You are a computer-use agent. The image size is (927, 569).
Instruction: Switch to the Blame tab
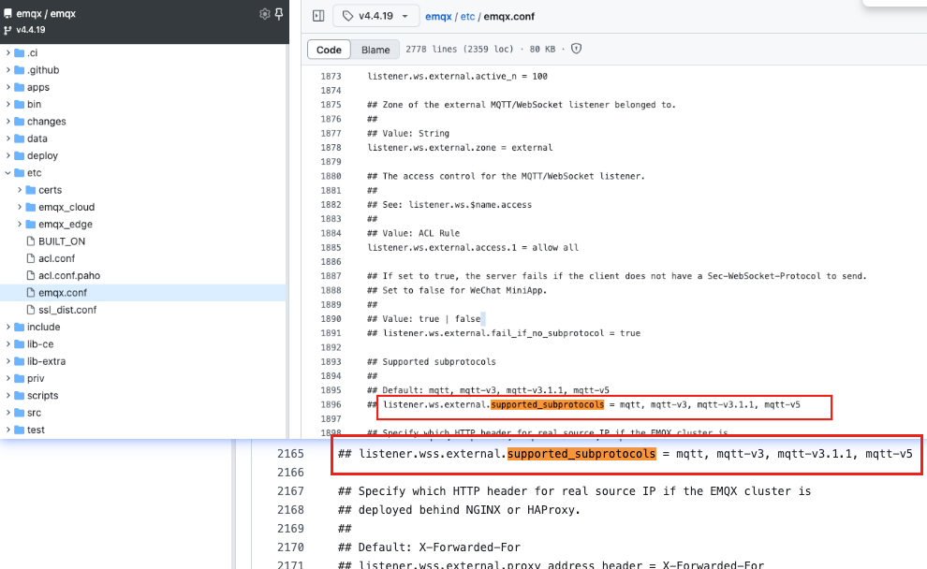click(375, 50)
